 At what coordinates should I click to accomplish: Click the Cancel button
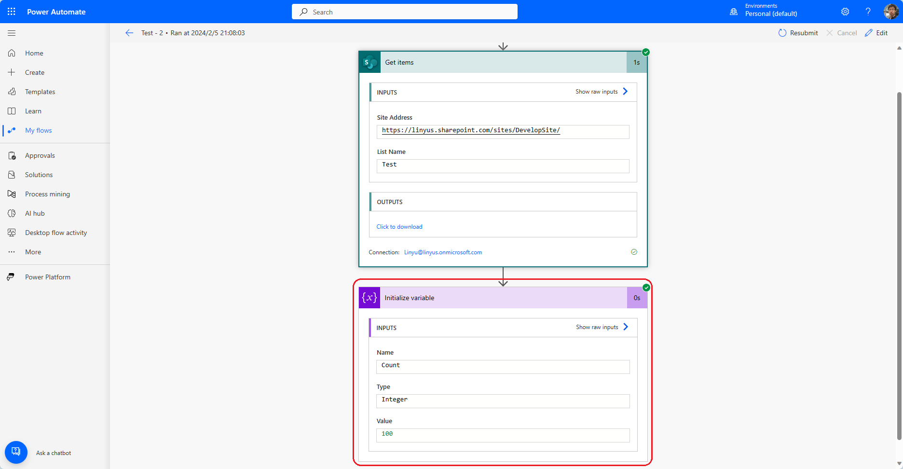tap(842, 33)
